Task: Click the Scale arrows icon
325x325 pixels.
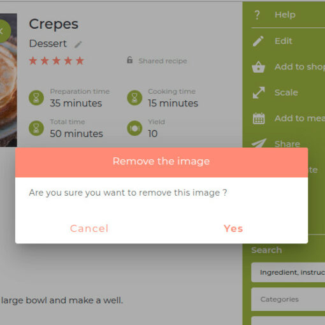Action: (259, 92)
